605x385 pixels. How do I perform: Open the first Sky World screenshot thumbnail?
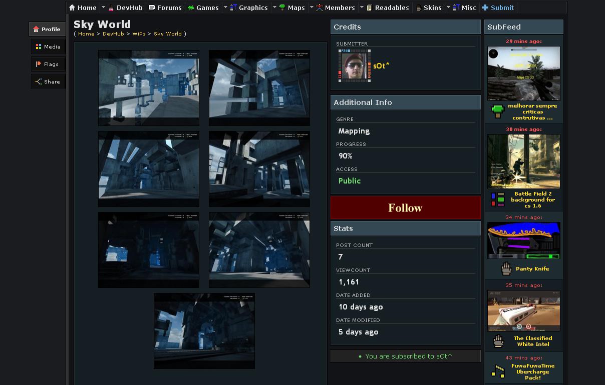[149, 87]
